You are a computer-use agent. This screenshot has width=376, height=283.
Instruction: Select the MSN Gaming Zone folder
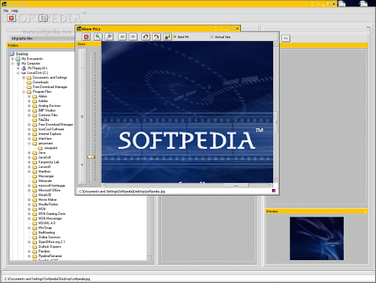point(52,214)
